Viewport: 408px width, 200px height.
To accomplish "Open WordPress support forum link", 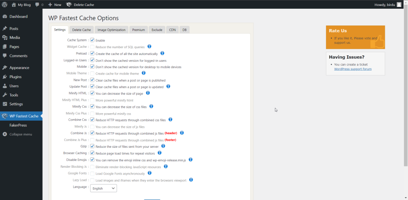I will (x=353, y=69).
